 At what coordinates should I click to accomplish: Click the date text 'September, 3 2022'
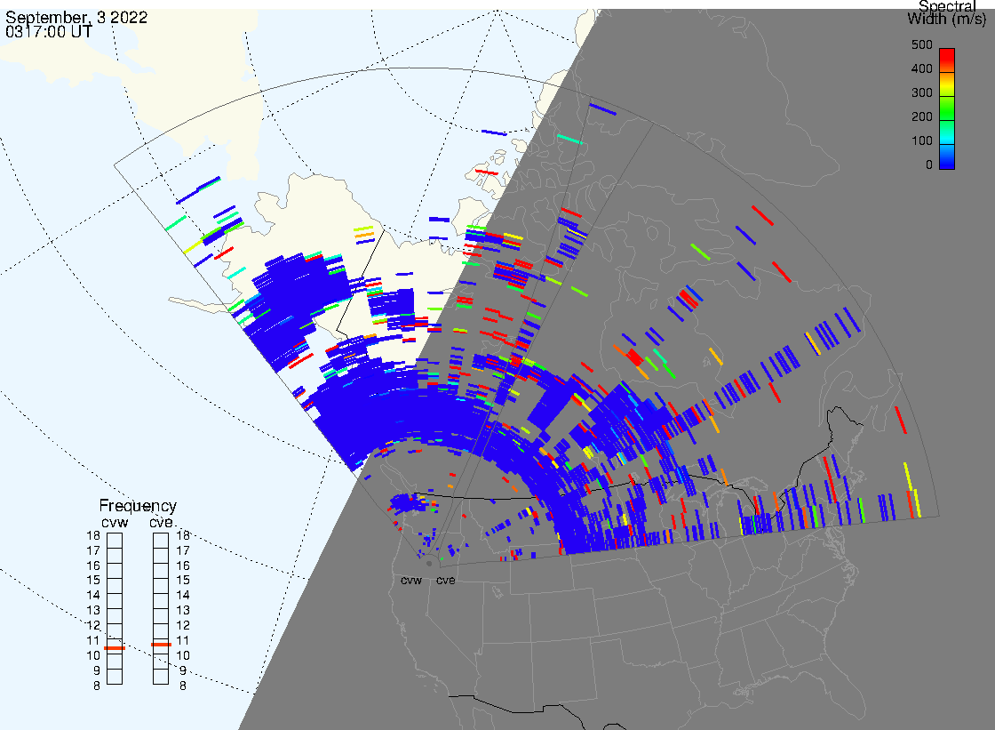point(76,17)
